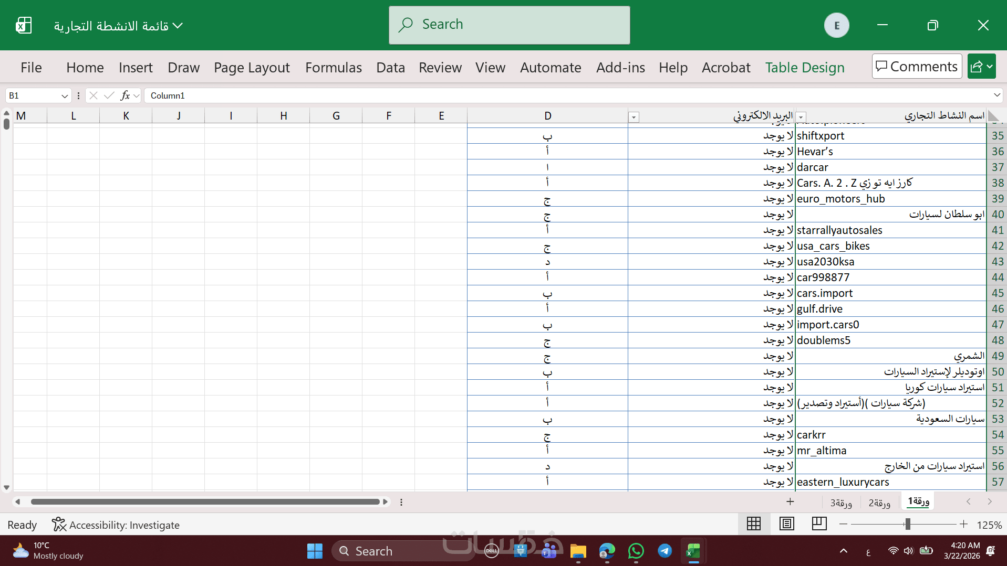The image size is (1007, 566).
Task: Select sheet tab ورقة1
Action: click(x=918, y=501)
